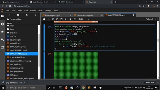Viewport: 160px width, 90px height.
Task: Open the Windows Start menu
Action: click(3, 88)
